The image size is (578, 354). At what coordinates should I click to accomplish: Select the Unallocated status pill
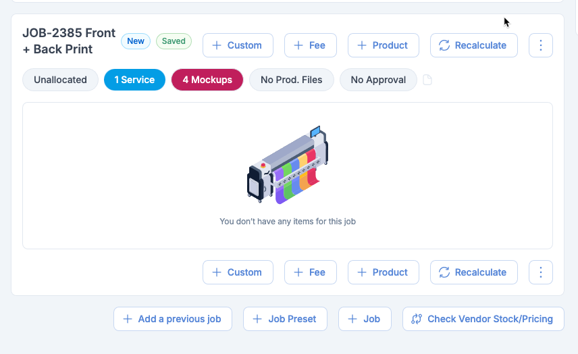[x=60, y=80]
